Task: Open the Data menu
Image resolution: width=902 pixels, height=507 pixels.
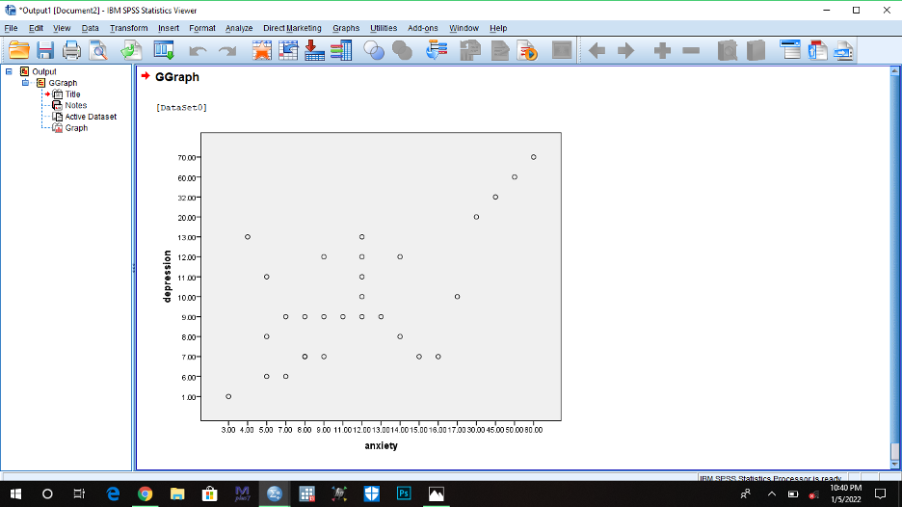Action: pos(90,28)
